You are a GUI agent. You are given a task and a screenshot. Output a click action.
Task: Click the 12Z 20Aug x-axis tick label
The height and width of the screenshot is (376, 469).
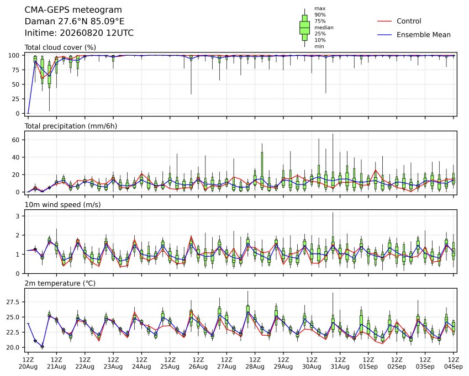(x=28, y=363)
